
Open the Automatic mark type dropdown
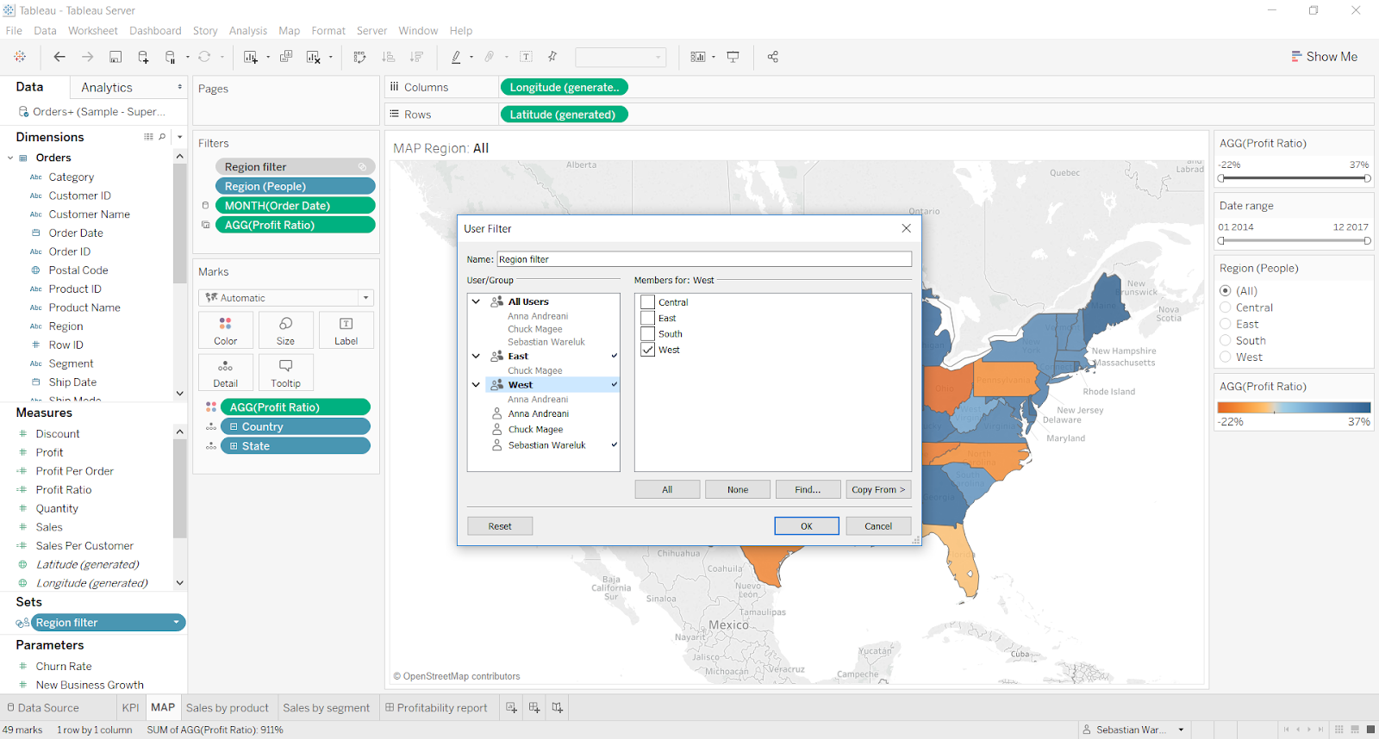pyautogui.click(x=285, y=298)
